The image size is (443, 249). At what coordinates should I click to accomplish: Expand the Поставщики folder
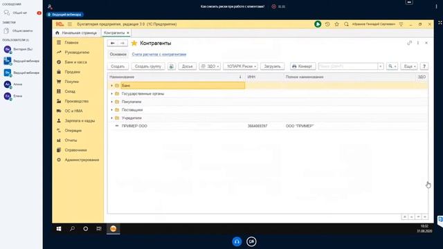[x=111, y=110]
